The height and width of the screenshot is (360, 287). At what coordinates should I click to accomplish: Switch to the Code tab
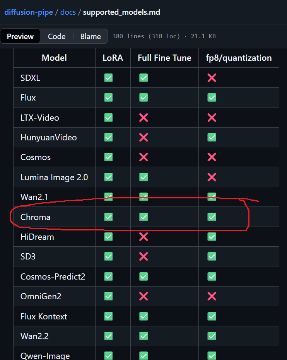(56, 36)
